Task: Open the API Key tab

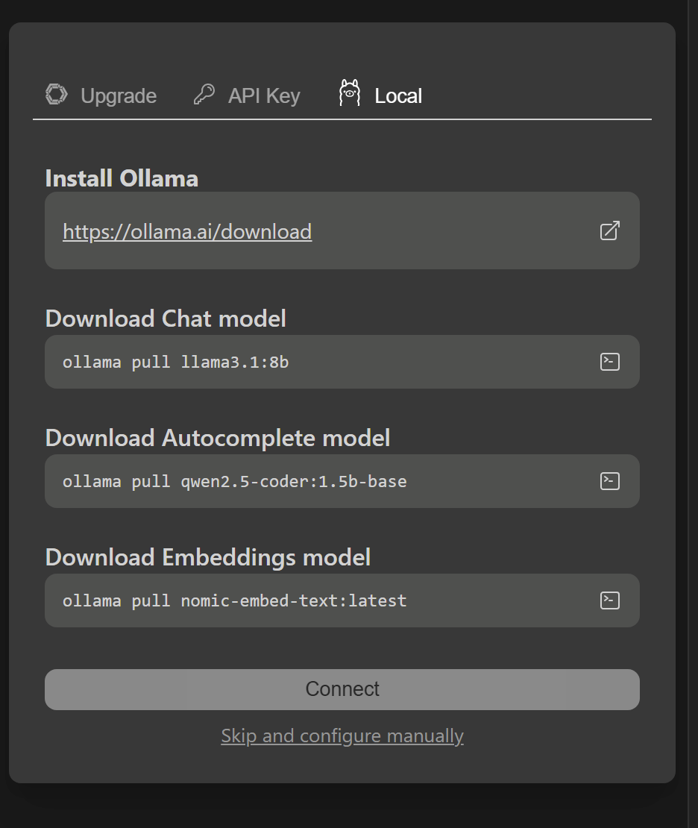Action: click(263, 96)
